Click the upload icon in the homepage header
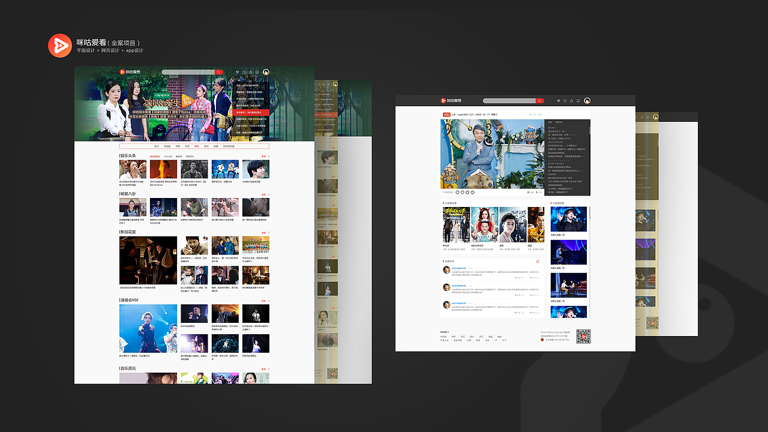Image resolution: width=768 pixels, height=432 pixels. coord(250,72)
